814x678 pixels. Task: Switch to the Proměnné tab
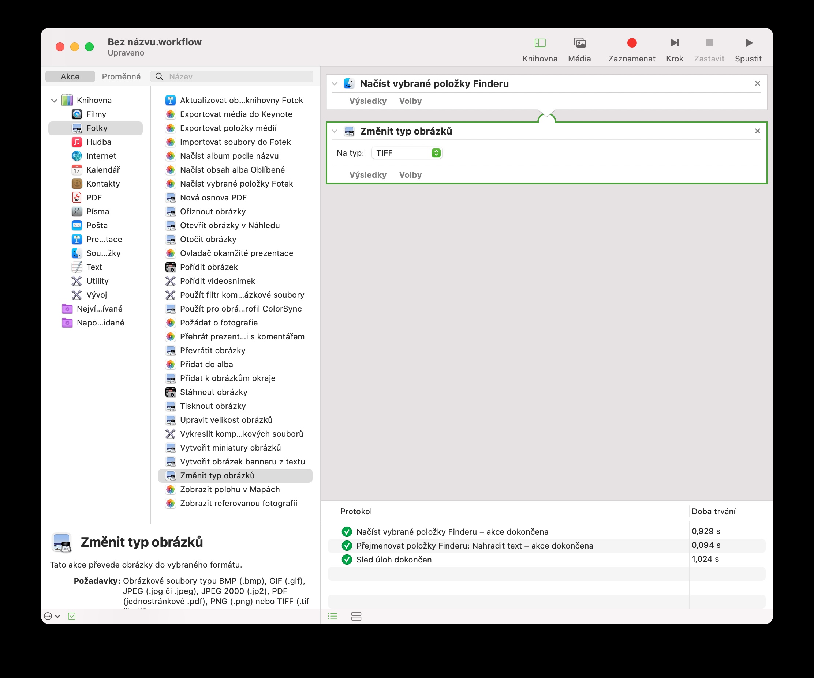coord(121,76)
